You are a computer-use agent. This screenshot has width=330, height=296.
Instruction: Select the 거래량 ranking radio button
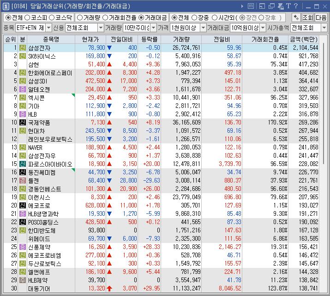(80, 18)
